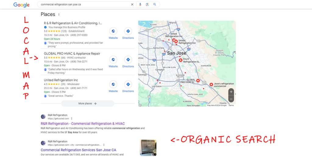
Task: Click Jose's refrigeration commercial map pin
Action: click(211, 85)
